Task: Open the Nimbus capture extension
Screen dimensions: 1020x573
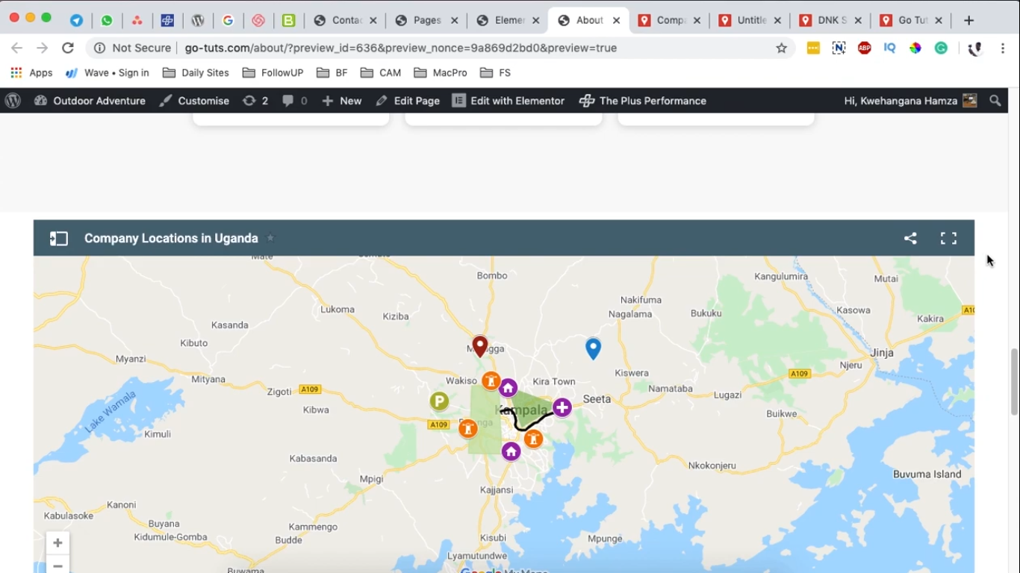Action: coord(839,48)
